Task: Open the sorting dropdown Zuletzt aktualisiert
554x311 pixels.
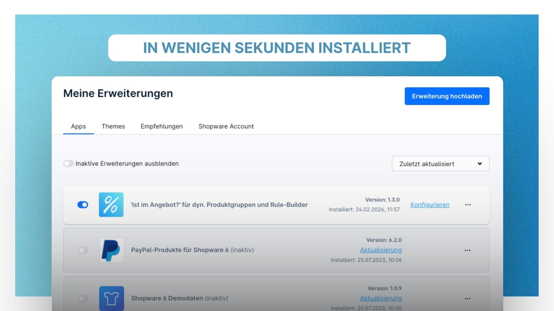Action: 441,164
